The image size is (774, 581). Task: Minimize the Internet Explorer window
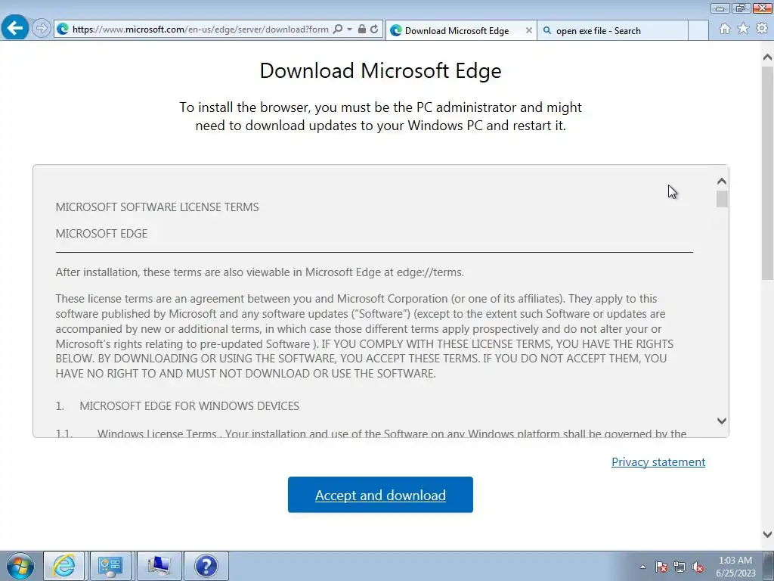click(x=720, y=8)
